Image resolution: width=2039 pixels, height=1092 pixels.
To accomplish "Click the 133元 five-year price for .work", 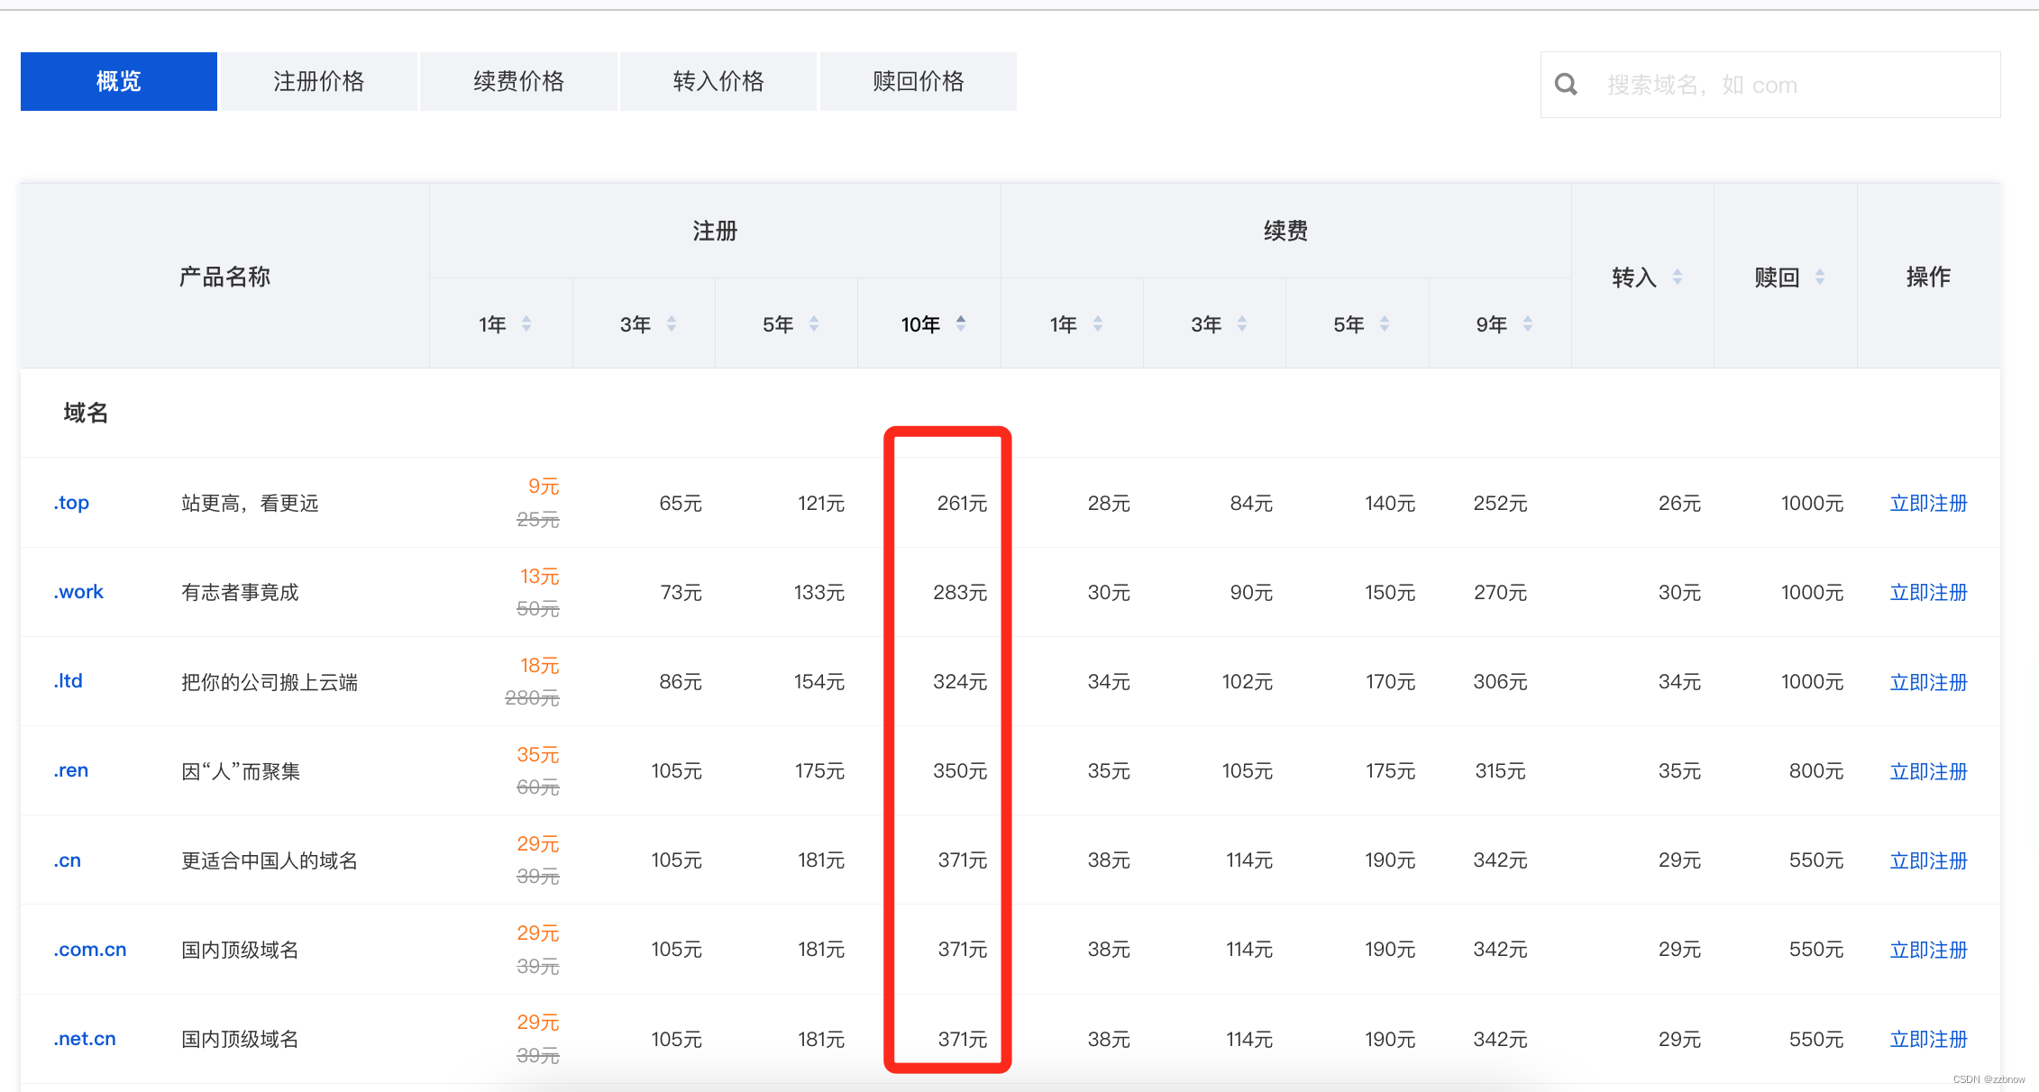I will click(818, 592).
